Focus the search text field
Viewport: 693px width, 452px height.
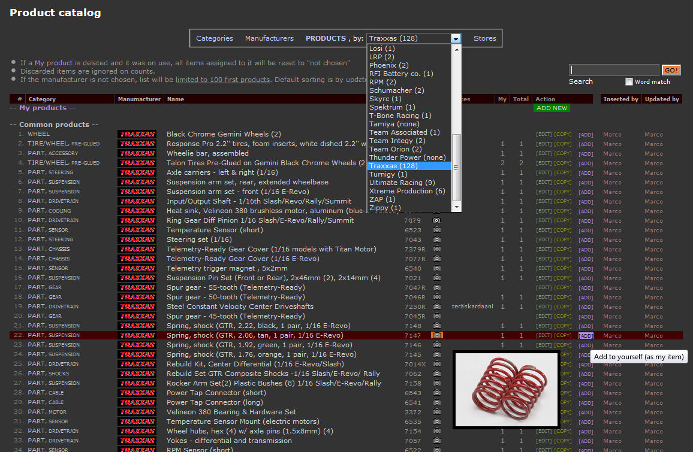[613, 70]
